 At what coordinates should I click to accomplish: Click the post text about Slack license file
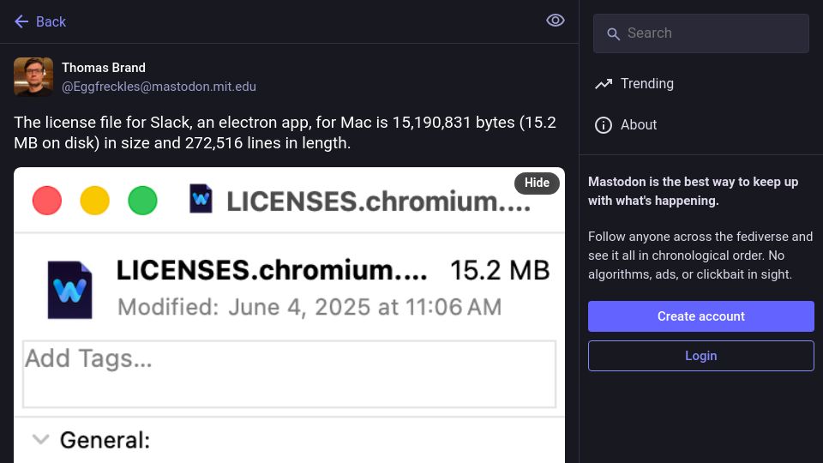285,132
